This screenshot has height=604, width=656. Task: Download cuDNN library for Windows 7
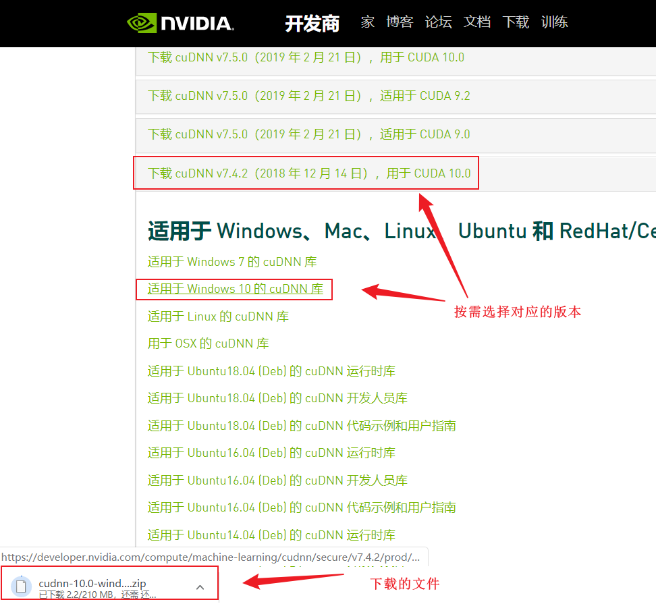pos(232,262)
